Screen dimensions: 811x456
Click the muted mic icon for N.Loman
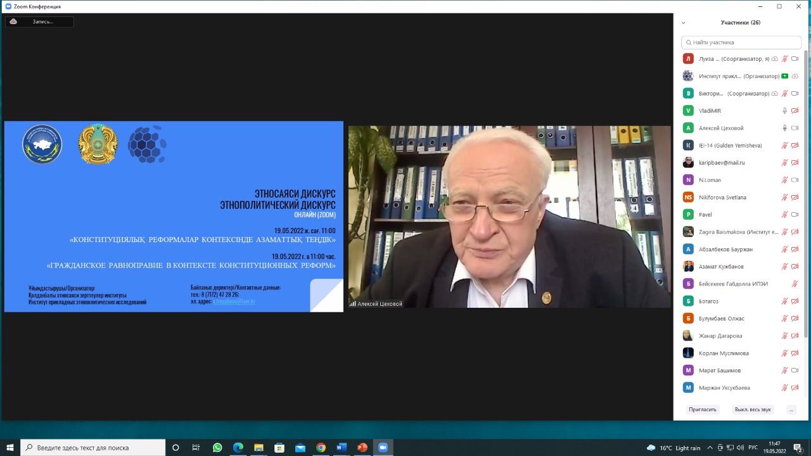click(784, 180)
